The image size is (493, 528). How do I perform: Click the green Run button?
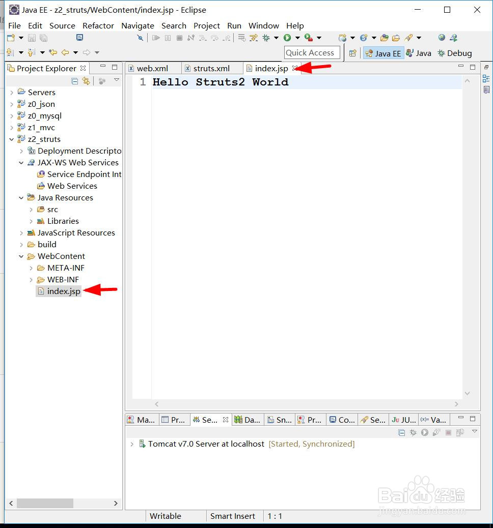click(287, 38)
